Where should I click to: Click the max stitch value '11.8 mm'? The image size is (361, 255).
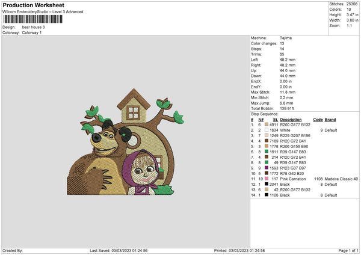tap(288, 92)
